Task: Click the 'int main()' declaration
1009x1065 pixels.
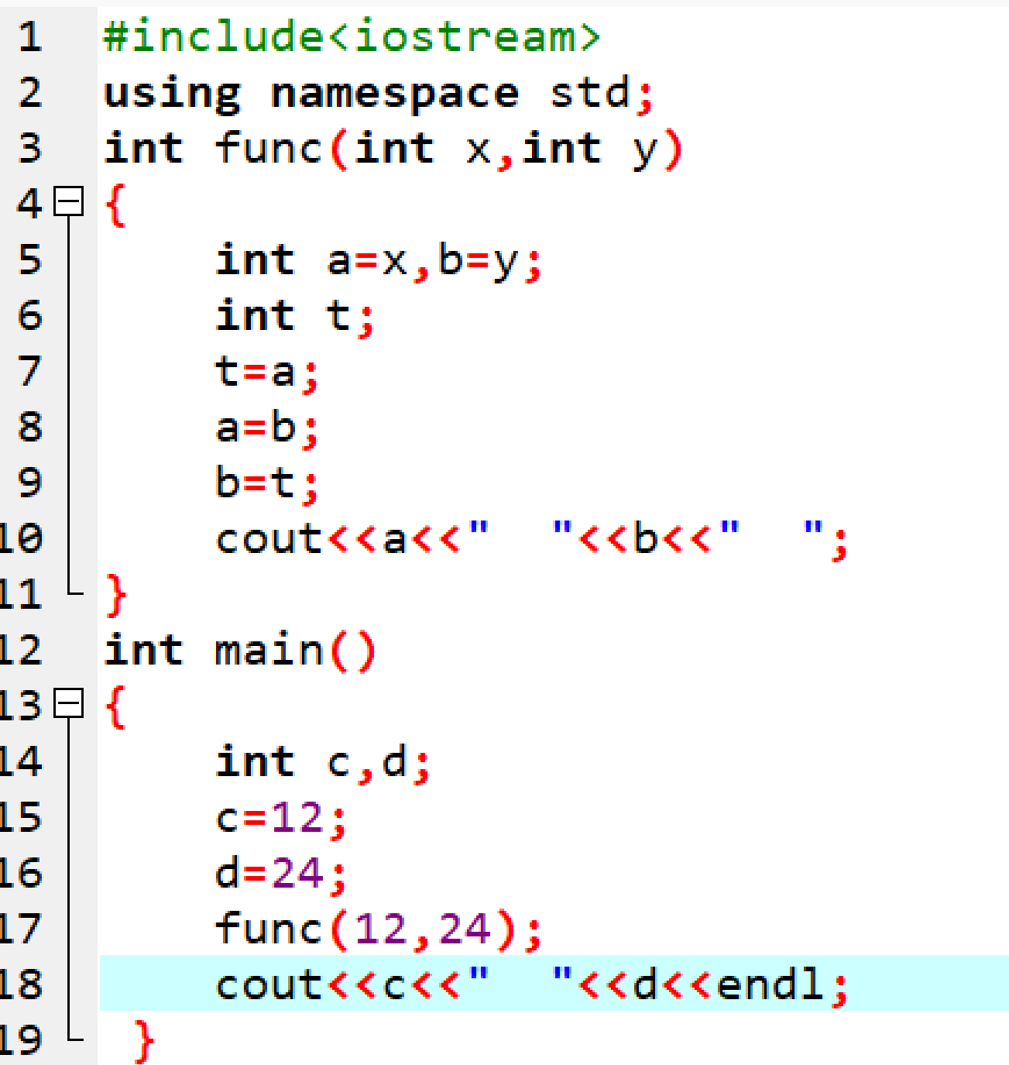Action: [240, 651]
